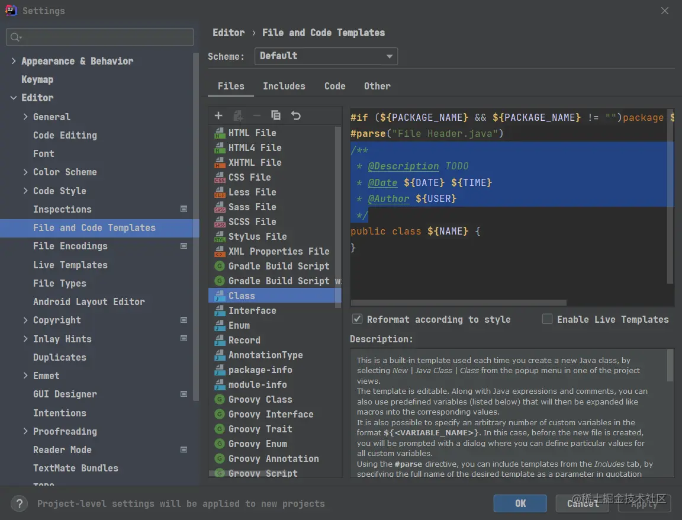Click the Reset to Default arrow icon

click(x=296, y=115)
